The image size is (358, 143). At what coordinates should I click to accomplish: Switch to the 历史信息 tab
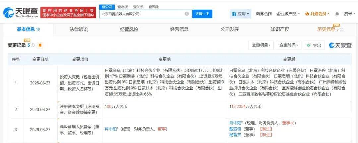[x=326, y=29]
